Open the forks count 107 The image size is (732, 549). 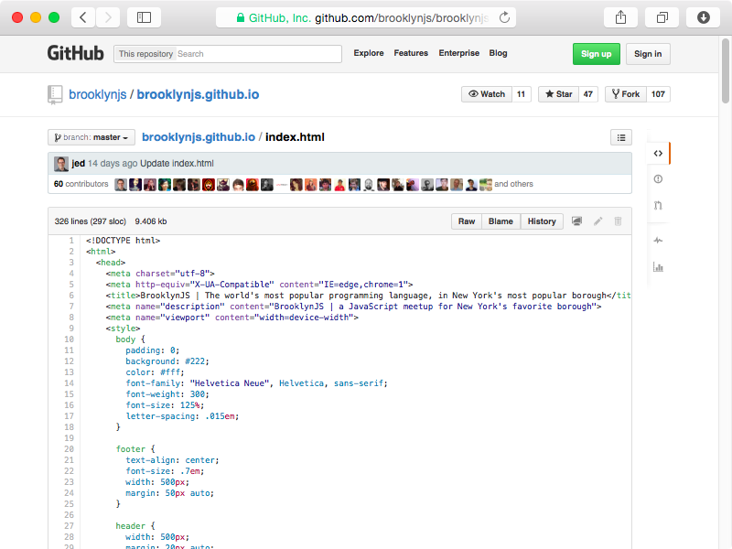(658, 94)
